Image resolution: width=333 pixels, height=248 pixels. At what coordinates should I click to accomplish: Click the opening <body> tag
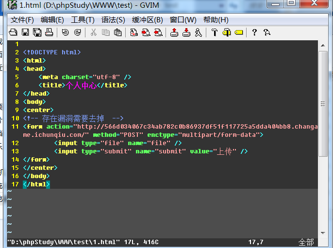pyautogui.click(x=34, y=102)
